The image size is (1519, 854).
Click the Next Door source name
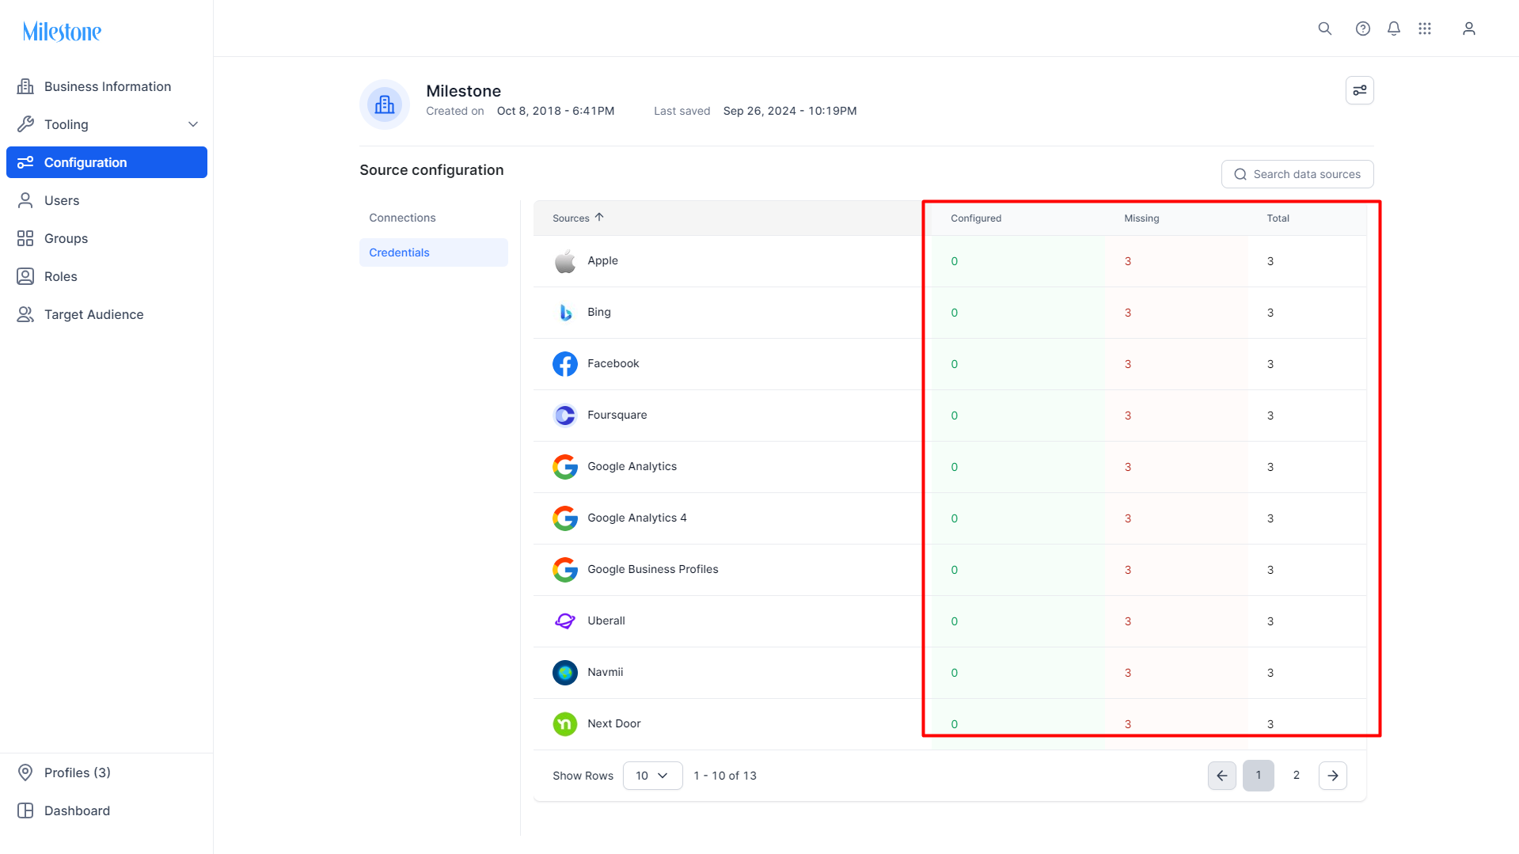pyautogui.click(x=613, y=723)
